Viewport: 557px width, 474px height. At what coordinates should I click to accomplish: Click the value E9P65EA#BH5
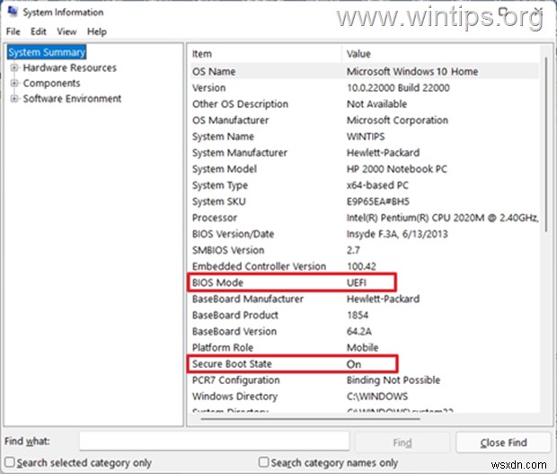378,201
